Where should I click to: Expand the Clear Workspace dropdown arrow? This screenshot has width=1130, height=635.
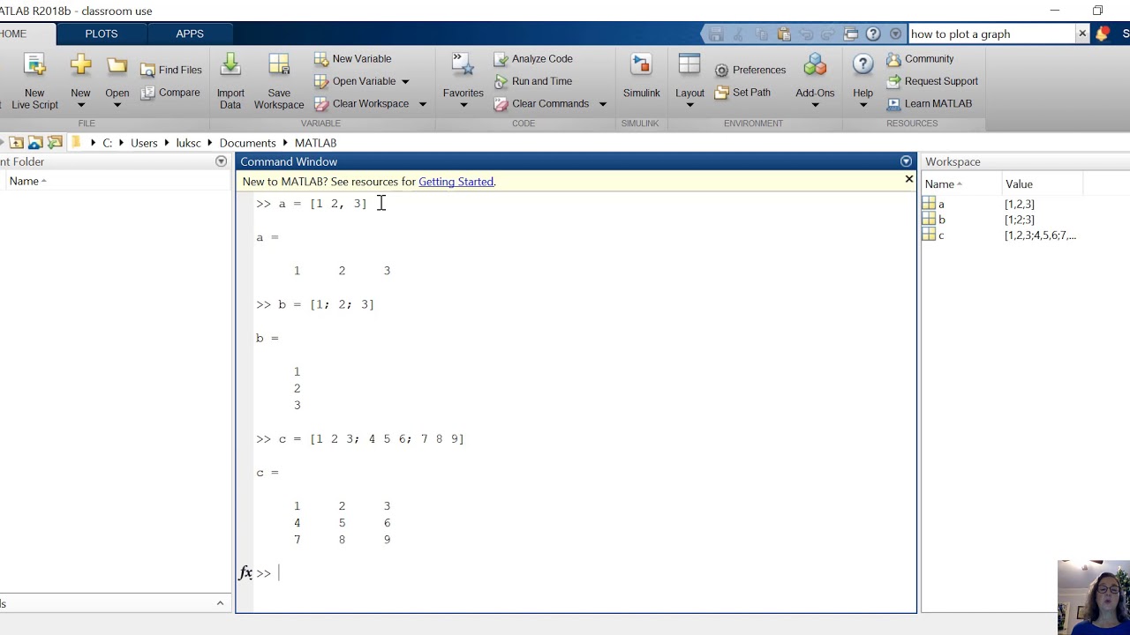click(422, 104)
